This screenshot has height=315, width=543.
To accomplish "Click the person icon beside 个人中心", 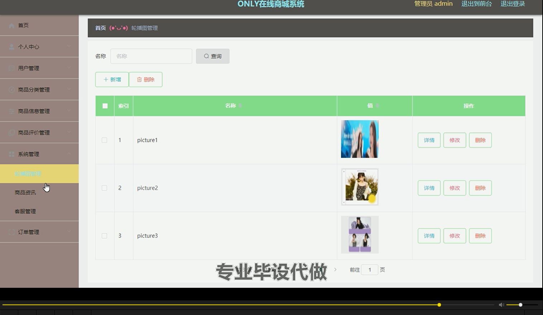I will (11, 47).
